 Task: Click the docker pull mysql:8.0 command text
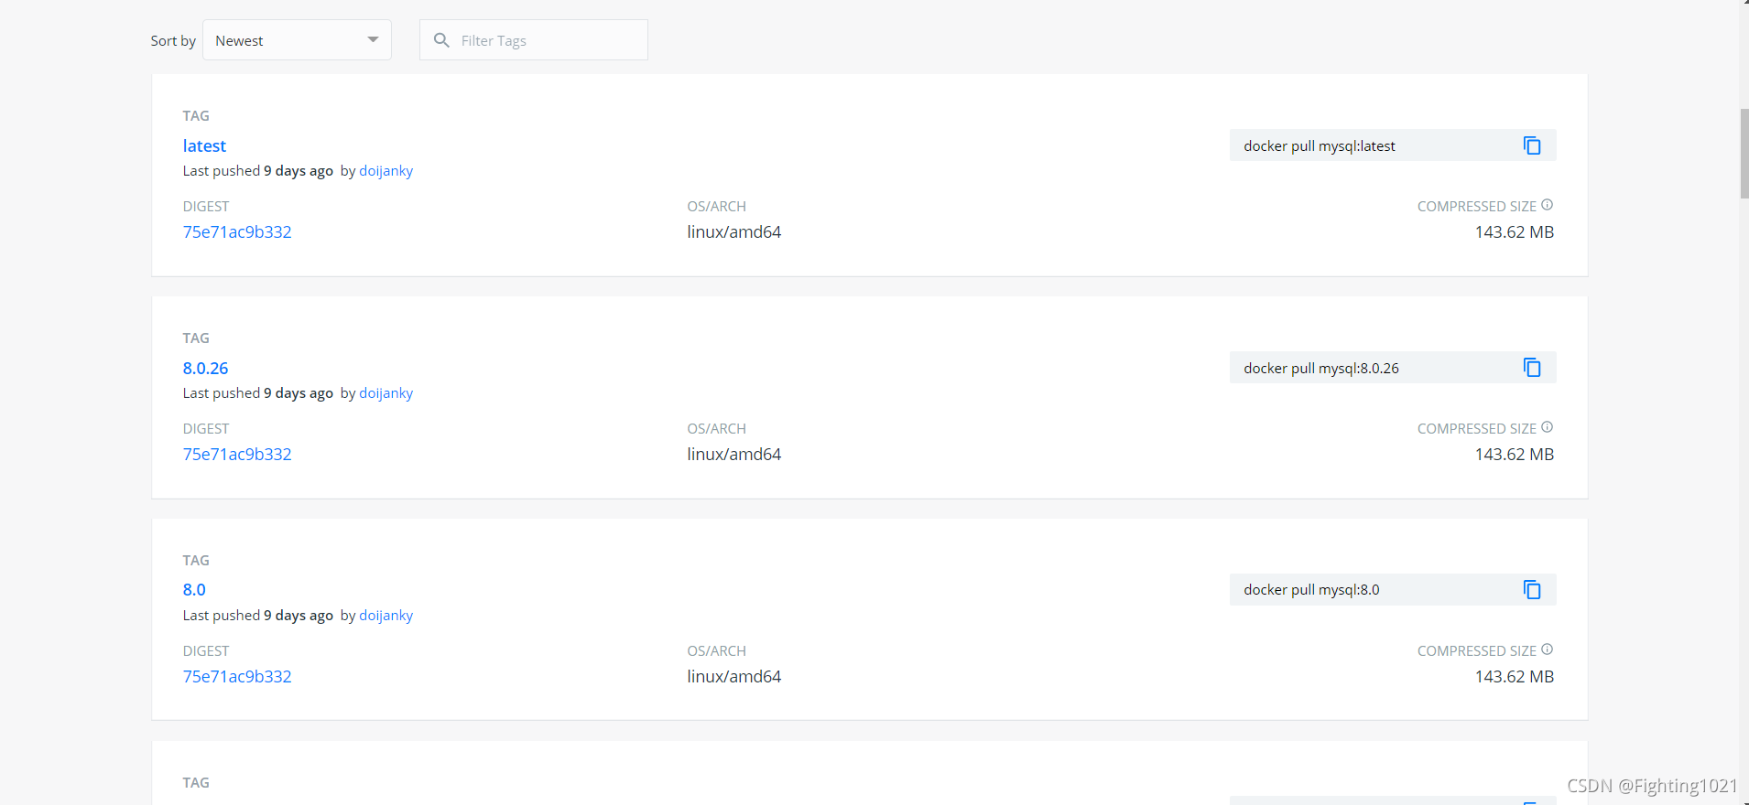(1311, 590)
